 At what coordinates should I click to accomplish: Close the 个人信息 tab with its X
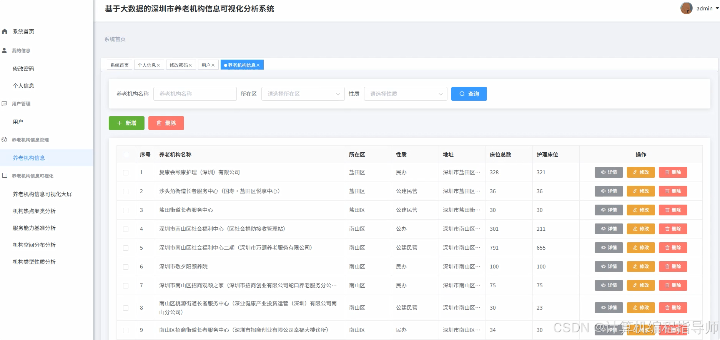(158, 65)
